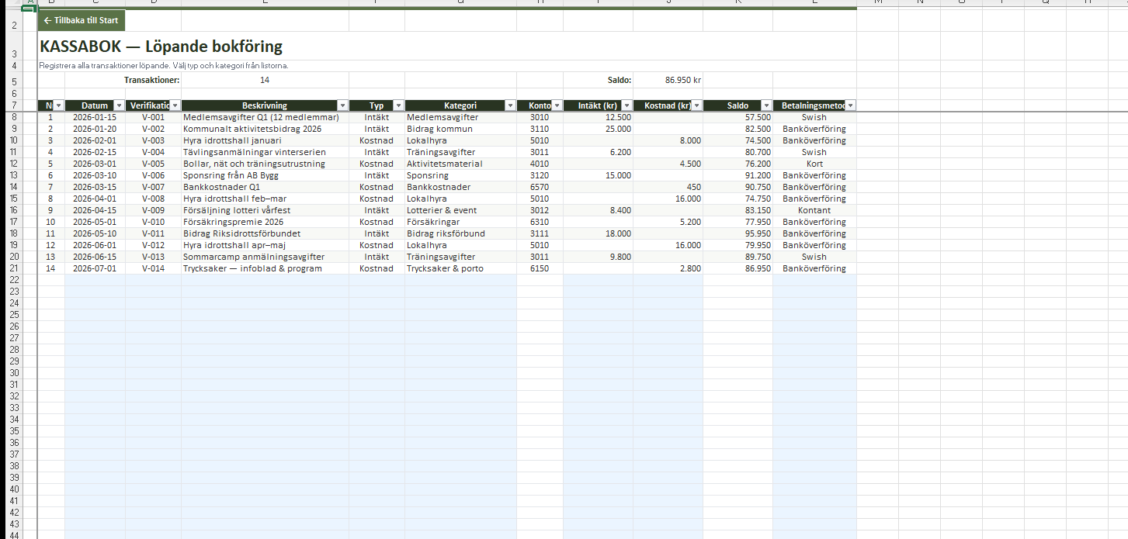Screen dimensions: 1128x539
Task: Select row header 21
Action: click(13, 268)
